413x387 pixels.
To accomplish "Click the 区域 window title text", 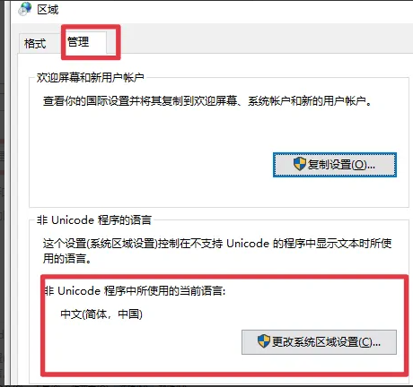I will pos(48,10).
